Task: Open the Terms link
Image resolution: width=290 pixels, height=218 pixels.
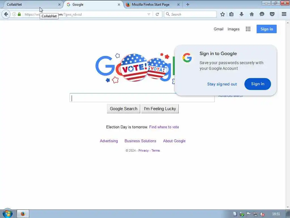Action: pyautogui.click(x=155, y=150)
